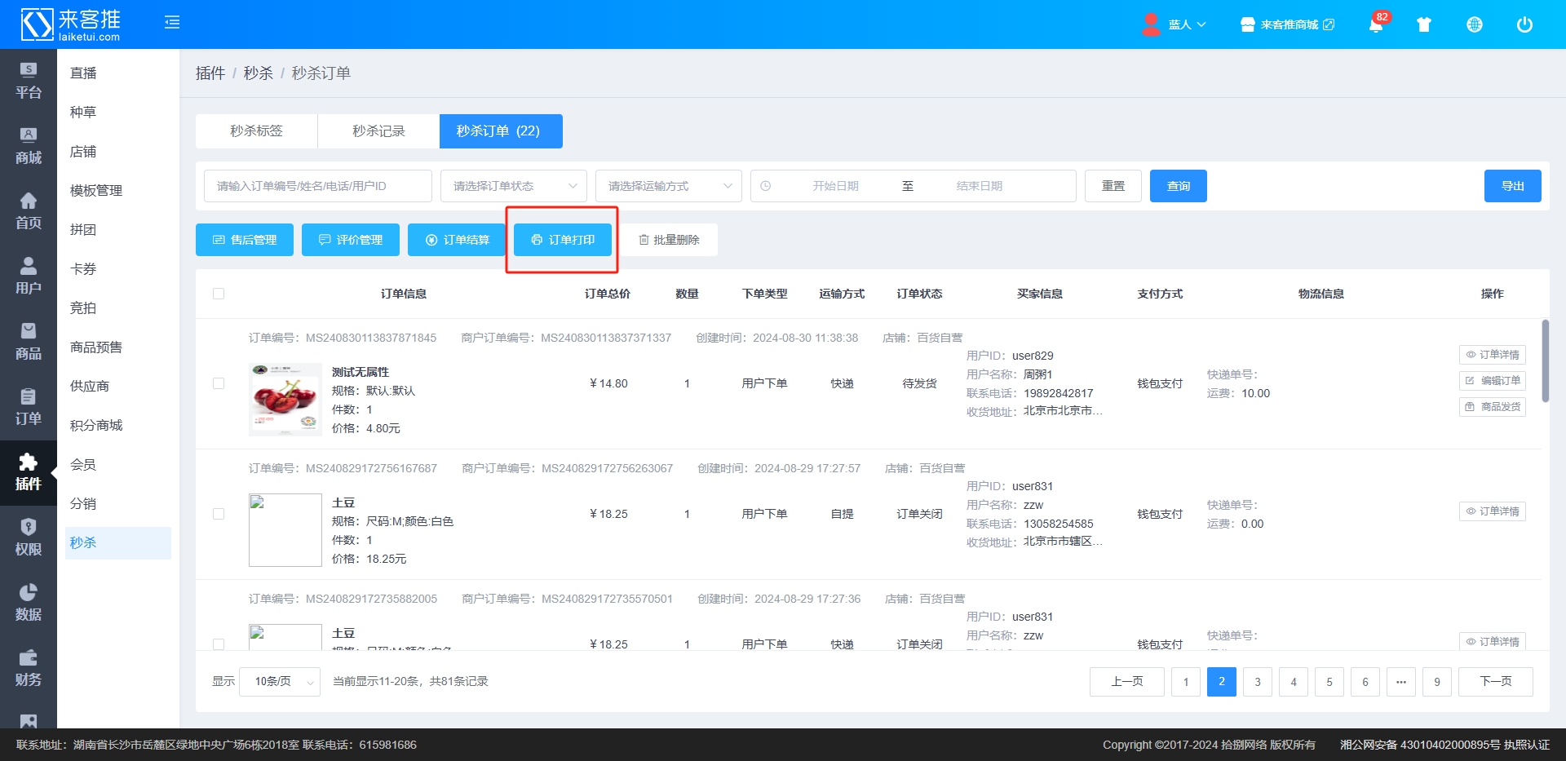1566x761 pixels.
Task: Expand the 请选择订单状态 dropdown
Action: (514, 186)
